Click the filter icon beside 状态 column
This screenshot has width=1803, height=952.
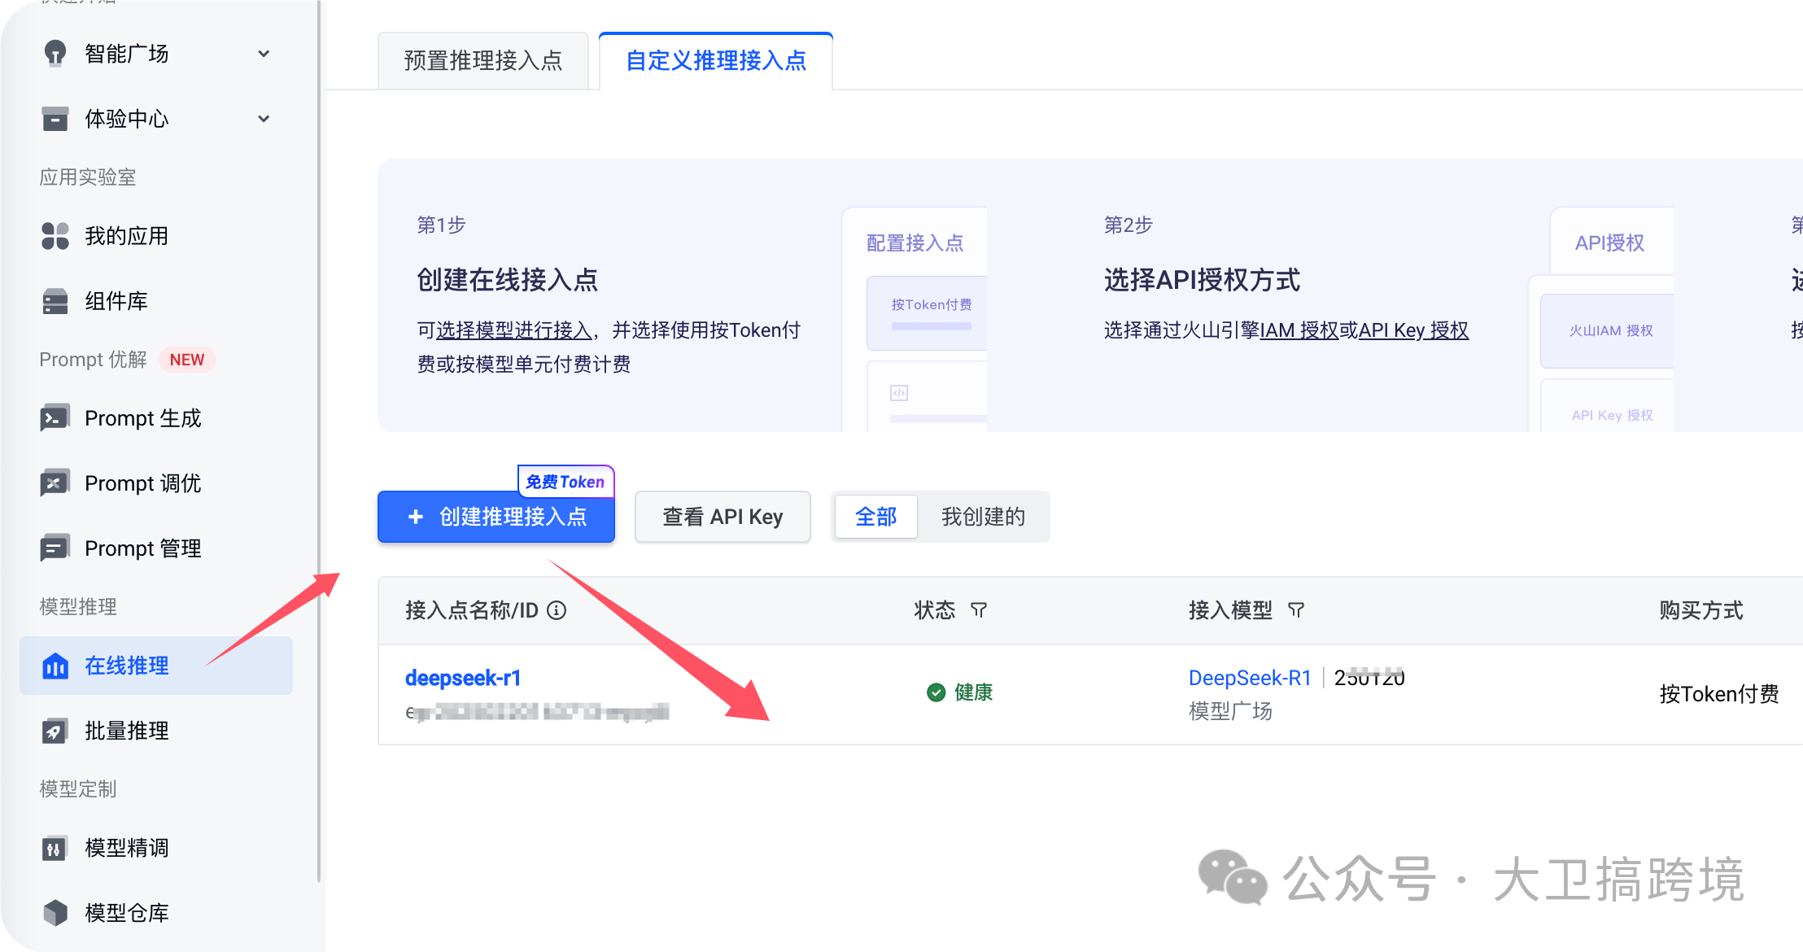979,610
